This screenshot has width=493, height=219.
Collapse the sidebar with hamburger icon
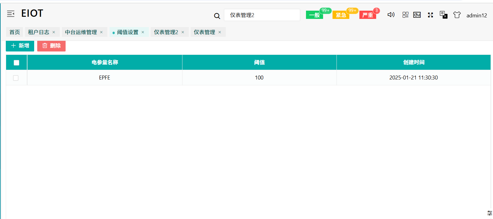pyautogui.click(x=11, y=14)
